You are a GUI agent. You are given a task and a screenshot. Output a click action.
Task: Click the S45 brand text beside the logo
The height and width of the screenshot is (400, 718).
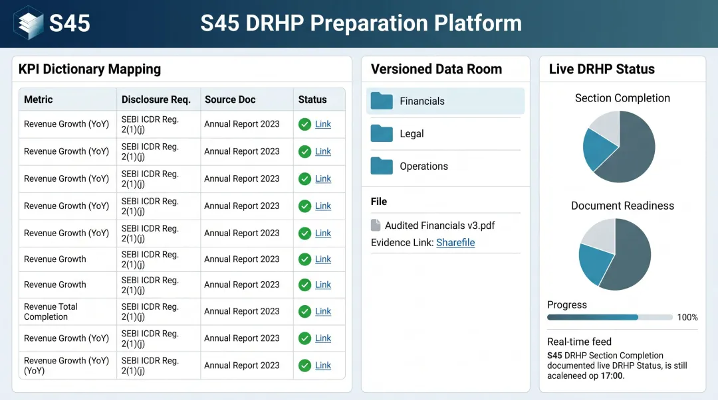[x=70, y=23]
